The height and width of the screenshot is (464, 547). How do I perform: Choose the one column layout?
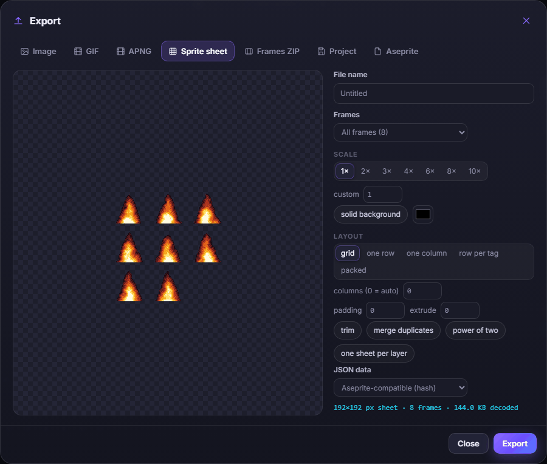point(426,253)
